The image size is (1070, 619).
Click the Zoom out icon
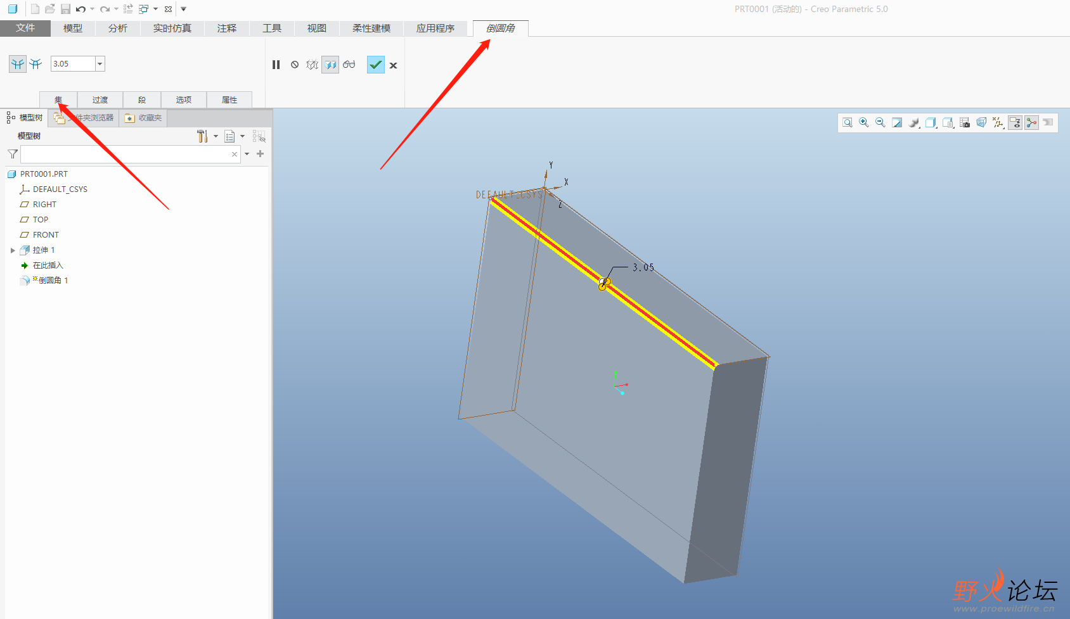click(x=880, y=123)
